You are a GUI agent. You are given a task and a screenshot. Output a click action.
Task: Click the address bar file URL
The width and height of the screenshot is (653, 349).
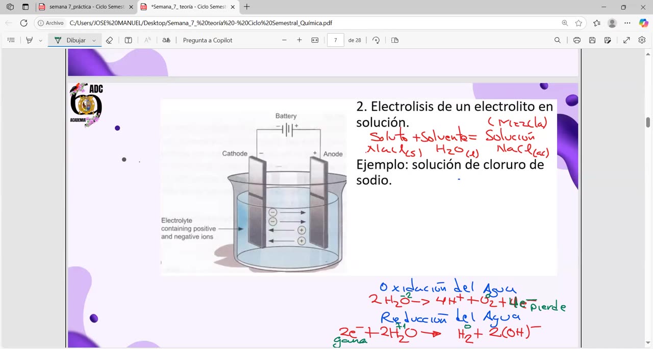201,23
